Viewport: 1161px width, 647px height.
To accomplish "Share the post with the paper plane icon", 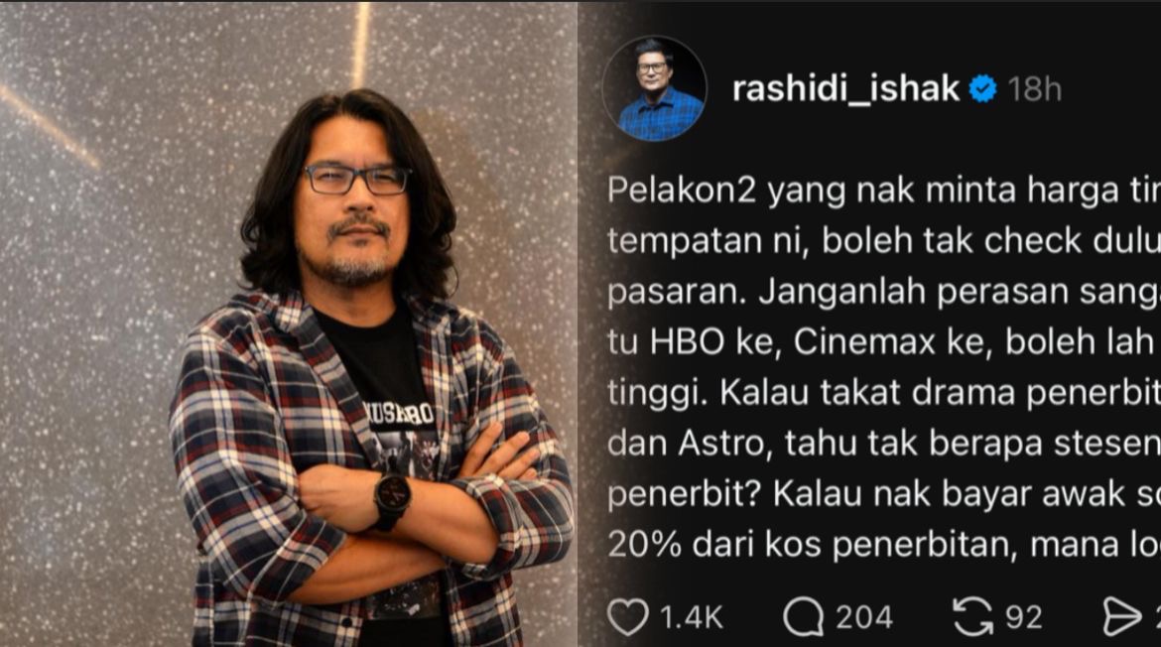I will tap(1121, 616).
